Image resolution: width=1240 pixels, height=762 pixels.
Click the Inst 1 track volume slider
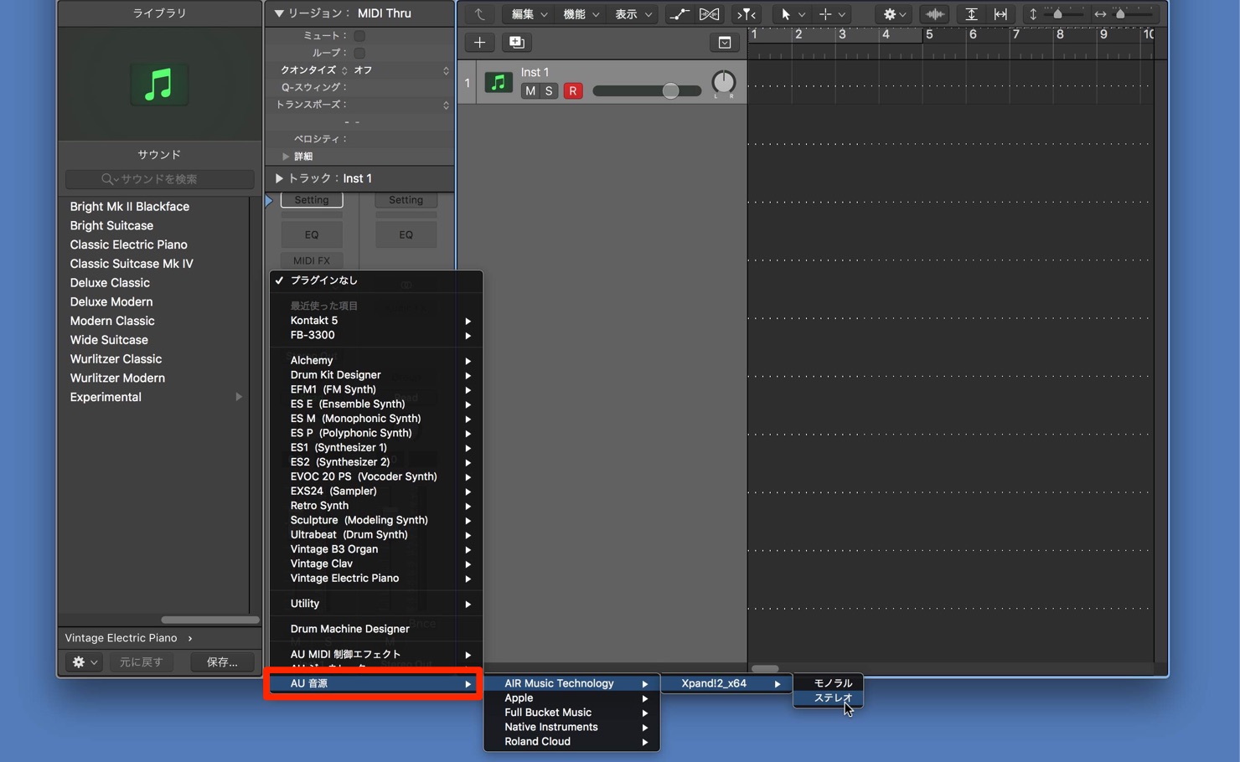click(647, 90)
